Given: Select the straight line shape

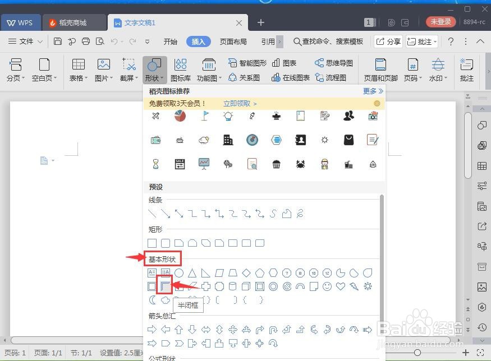Looking at the screenshot, I should (x=152, y=214).
